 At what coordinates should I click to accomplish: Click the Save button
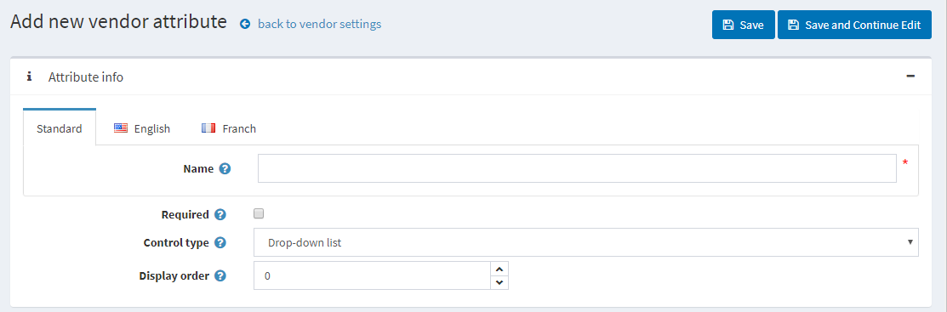coord(744,25)
